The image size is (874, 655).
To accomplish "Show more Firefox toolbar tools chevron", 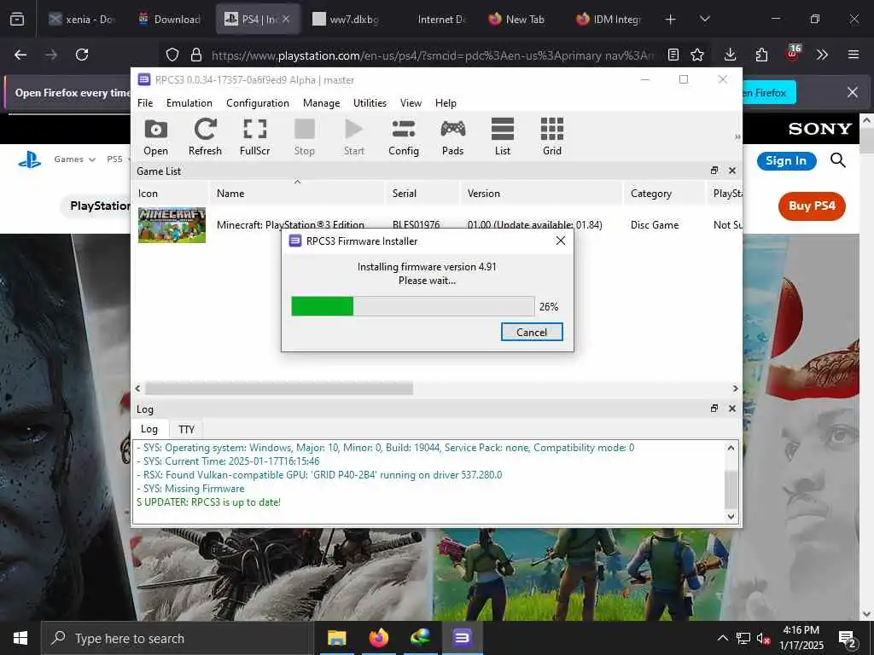I will pos(822,55).
